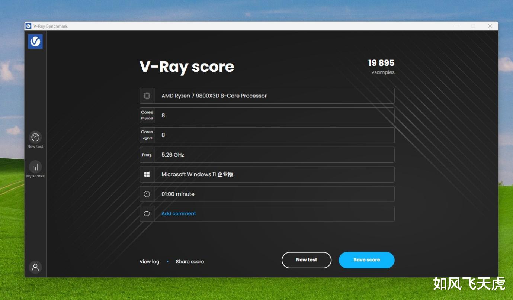The image size is (513, 300).
Task: Open the New test gauge icon
Action: point(35,138)
